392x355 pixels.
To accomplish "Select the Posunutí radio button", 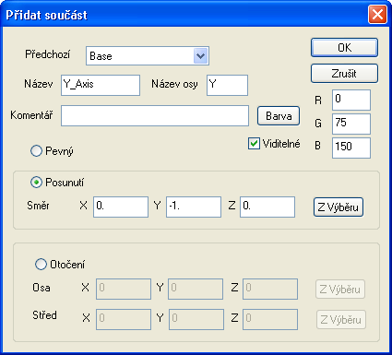I will click(x=36, y=183).
